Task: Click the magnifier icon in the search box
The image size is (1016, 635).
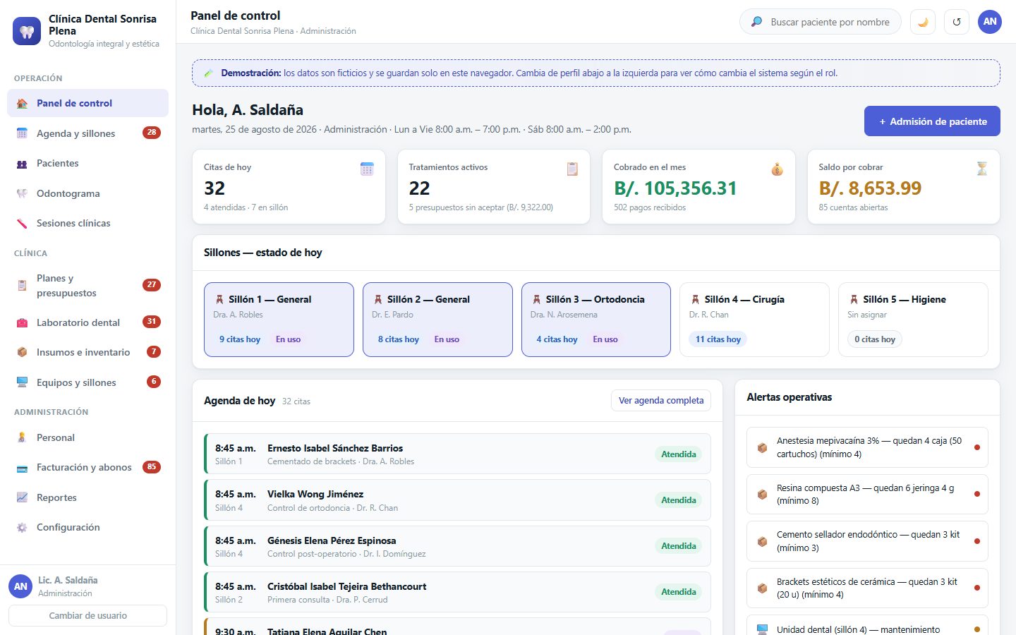Action: tap(756, 22)
